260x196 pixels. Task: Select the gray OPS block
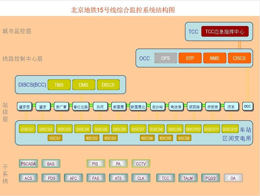click(x=165, y=58)
